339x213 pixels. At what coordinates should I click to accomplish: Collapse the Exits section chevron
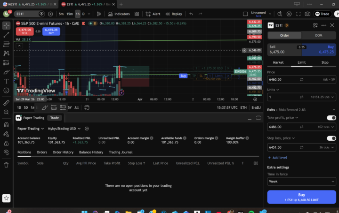tap(334, 110)
